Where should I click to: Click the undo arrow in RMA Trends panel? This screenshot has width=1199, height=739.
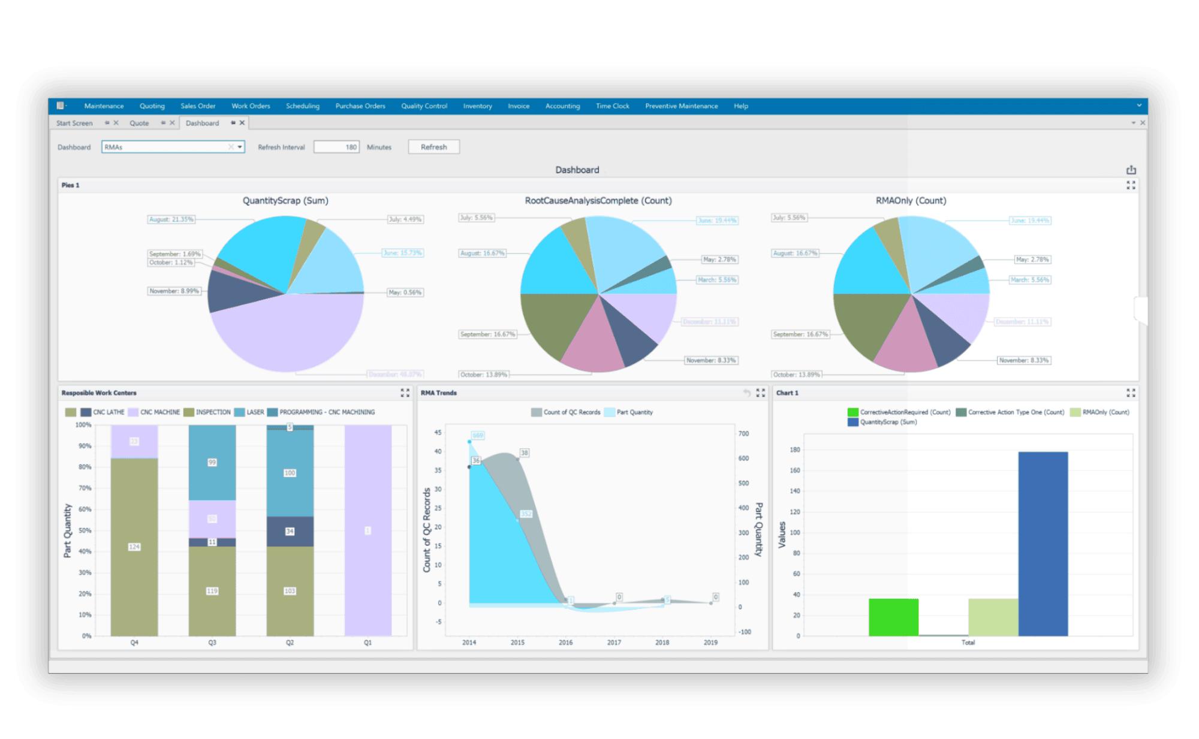(x=746, y=393)
